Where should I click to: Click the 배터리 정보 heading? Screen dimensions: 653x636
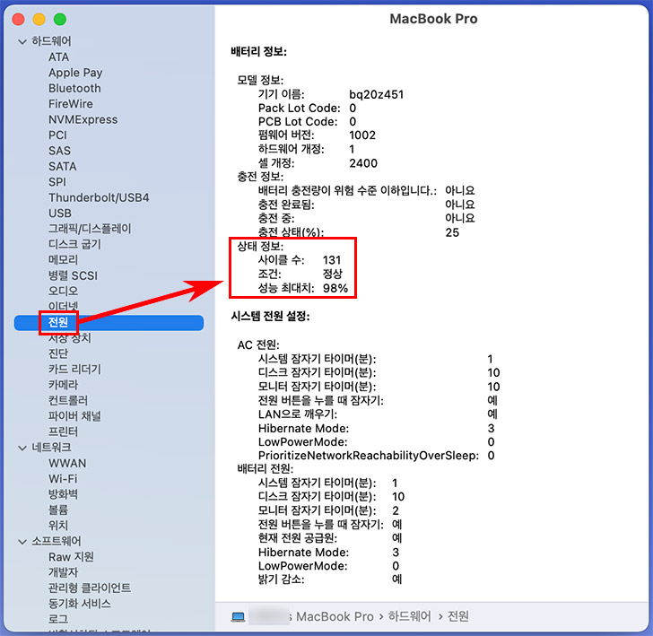(258, 52)
